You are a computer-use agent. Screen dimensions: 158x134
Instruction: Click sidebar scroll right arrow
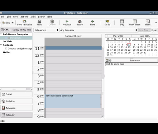point(31,89)
